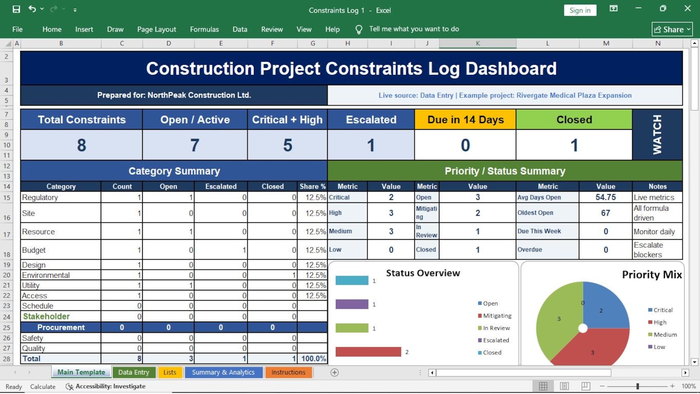Click the horizontal scrollbar right arrow

[x=685, y=373]
